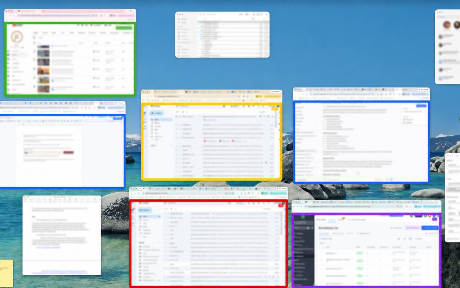
Task: Open the lower Gmail window with labels list
Action: (208, 237)
